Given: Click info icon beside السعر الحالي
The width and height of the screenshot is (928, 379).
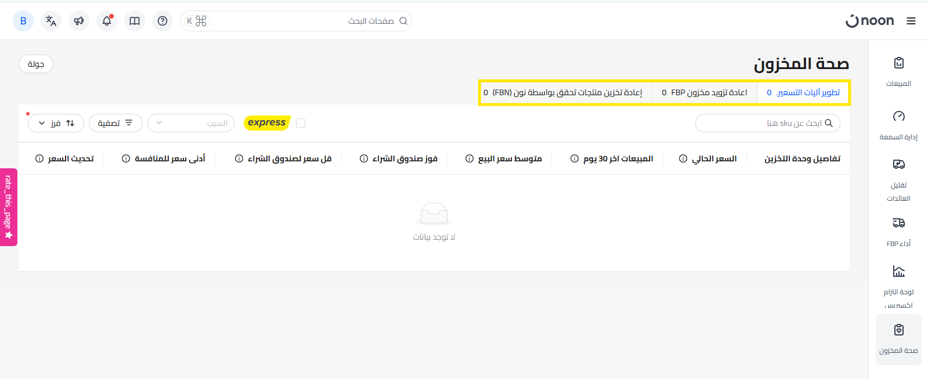Looking at the screenshot, I should pos(683,158).
